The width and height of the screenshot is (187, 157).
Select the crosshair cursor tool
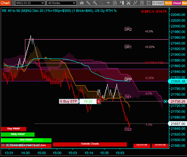click(x=108, y=3)
